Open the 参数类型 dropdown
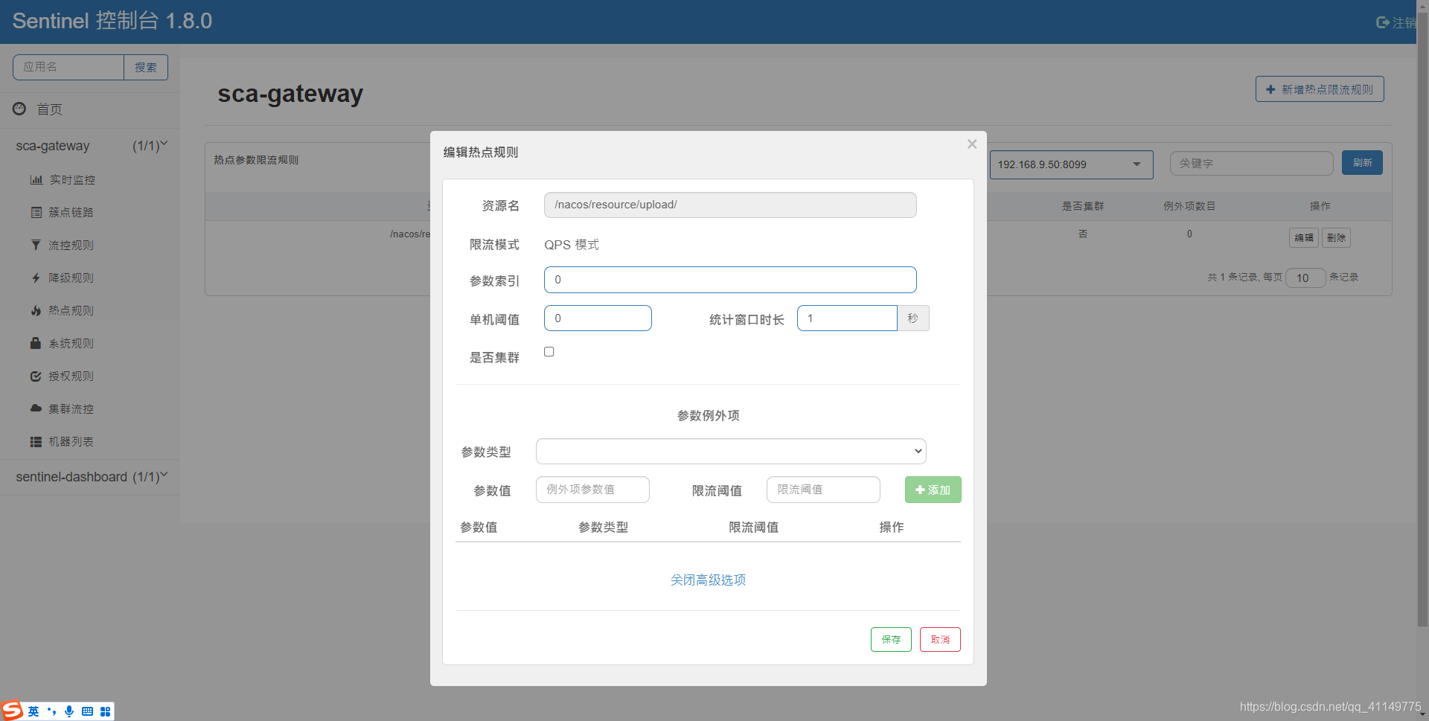Viewport: 1429px width, 721px height. pyautogui.click(x=731, y=451)
